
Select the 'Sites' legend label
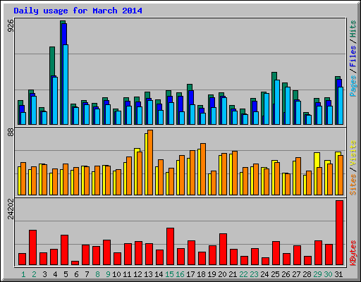(x=353, y=185)
